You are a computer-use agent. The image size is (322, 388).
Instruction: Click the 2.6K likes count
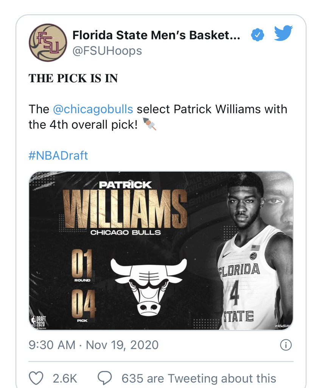tap(65, 379)
